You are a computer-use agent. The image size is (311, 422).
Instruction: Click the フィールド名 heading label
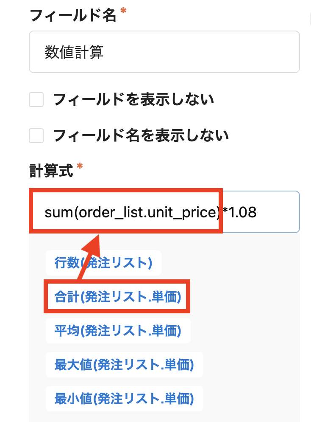tap(73, 16)
